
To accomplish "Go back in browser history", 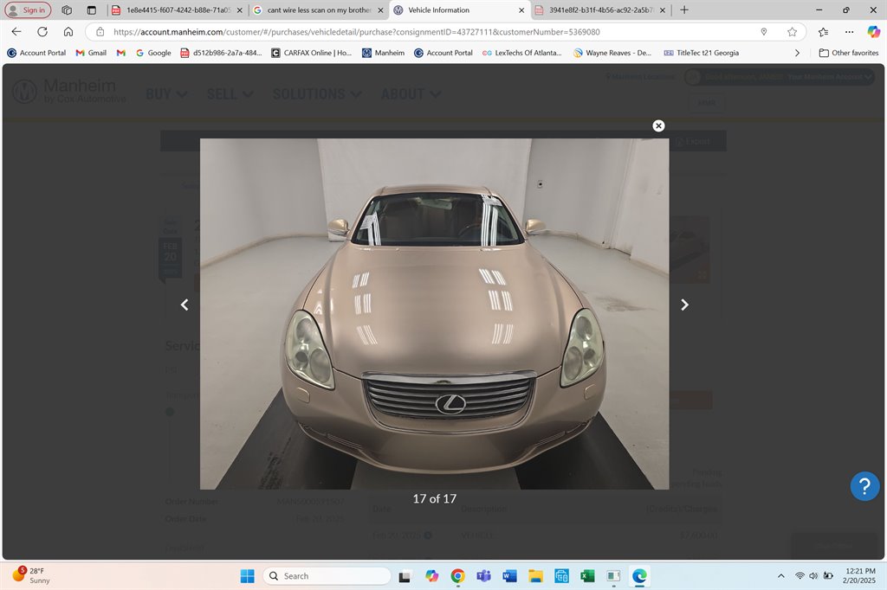I will [x=16, y=32].
